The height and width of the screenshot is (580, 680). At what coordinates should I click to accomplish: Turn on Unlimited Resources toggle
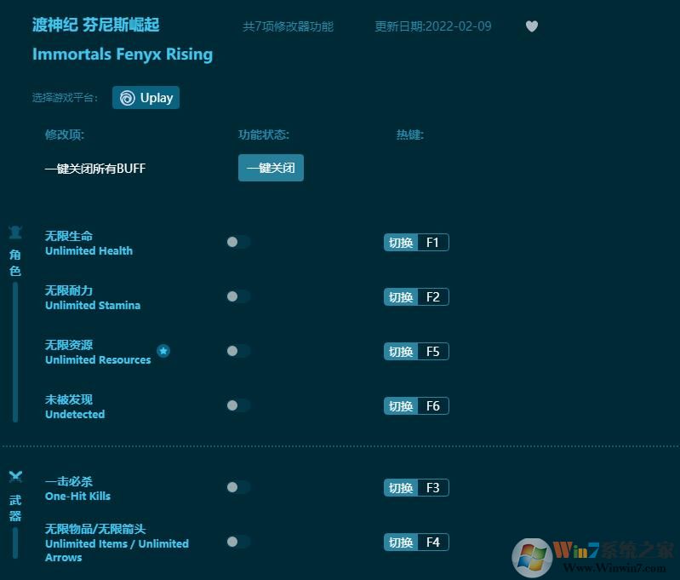click(237, 351)
